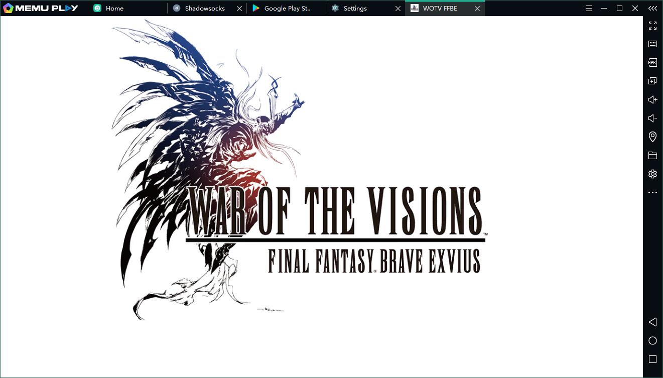The height and width of the screenshot is (378, 663).
Task: Switch to the Google Play Store tab
Action: tap(287, 9)
